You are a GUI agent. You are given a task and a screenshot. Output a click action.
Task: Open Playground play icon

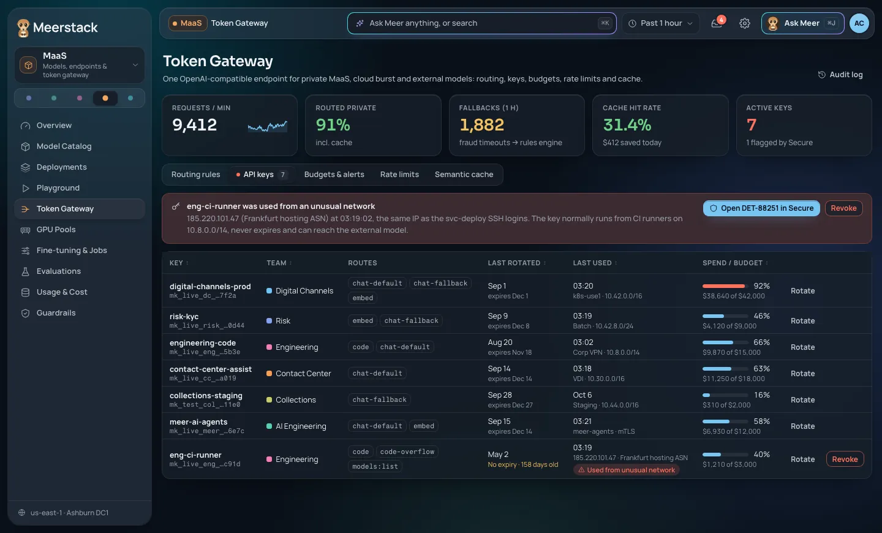click(25, 188)
